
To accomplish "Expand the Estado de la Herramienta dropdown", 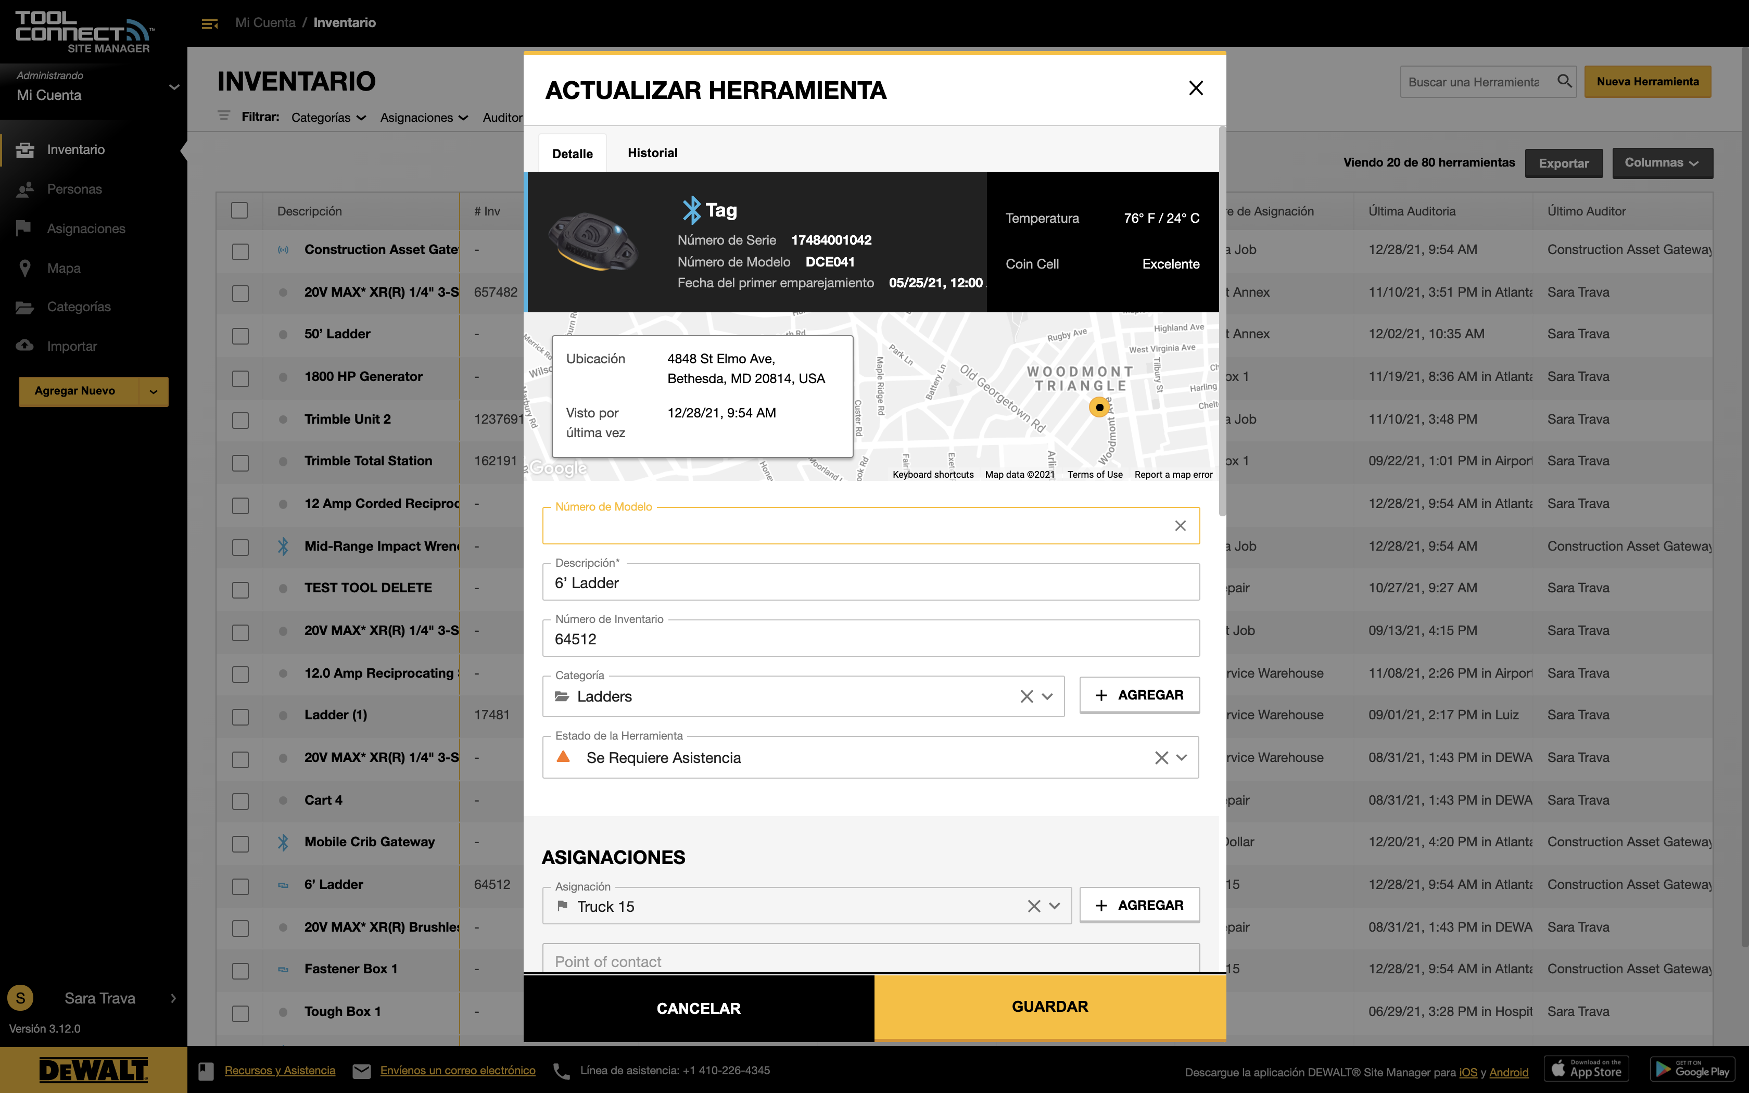I will [1182, 758].
